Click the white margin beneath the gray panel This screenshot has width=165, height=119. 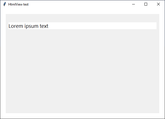[82, 116]
